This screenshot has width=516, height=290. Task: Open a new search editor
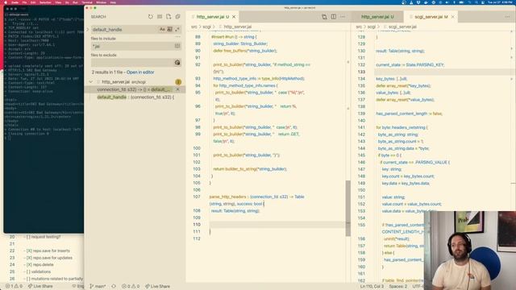coord(169,16)
